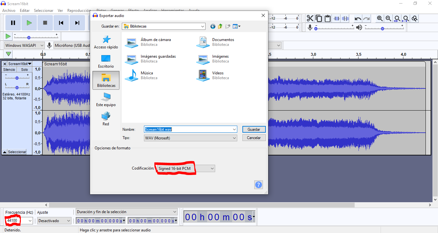Mute the Scream16bit track with Silencio
438x233 pixels.
click(x=9, y=69)
